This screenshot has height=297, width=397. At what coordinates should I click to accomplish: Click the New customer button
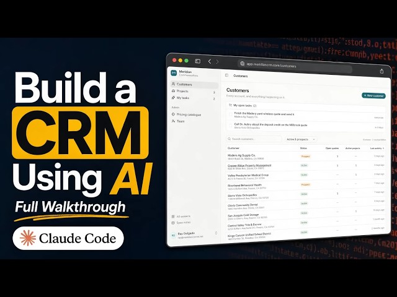[373, 96]
